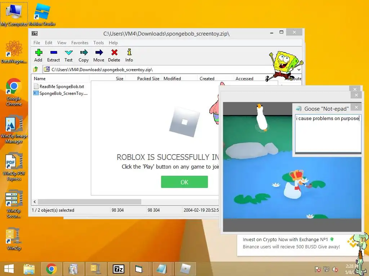
Task: Click the Binance crypto ad notification text
Action: (x=291, y=243)
